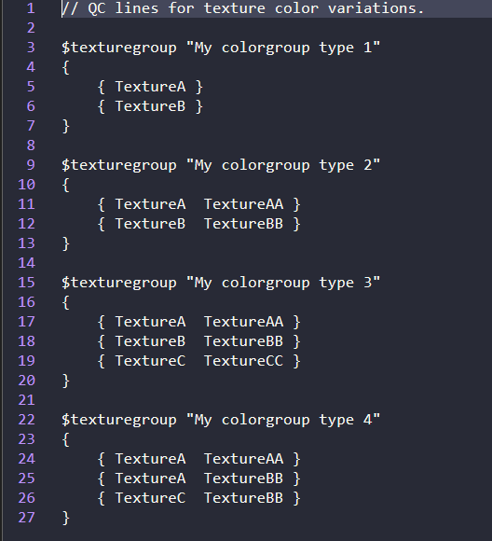This screenshot has width=492, height=541.
Task: Click the closing brace on line 7
Action: point(66,126)
